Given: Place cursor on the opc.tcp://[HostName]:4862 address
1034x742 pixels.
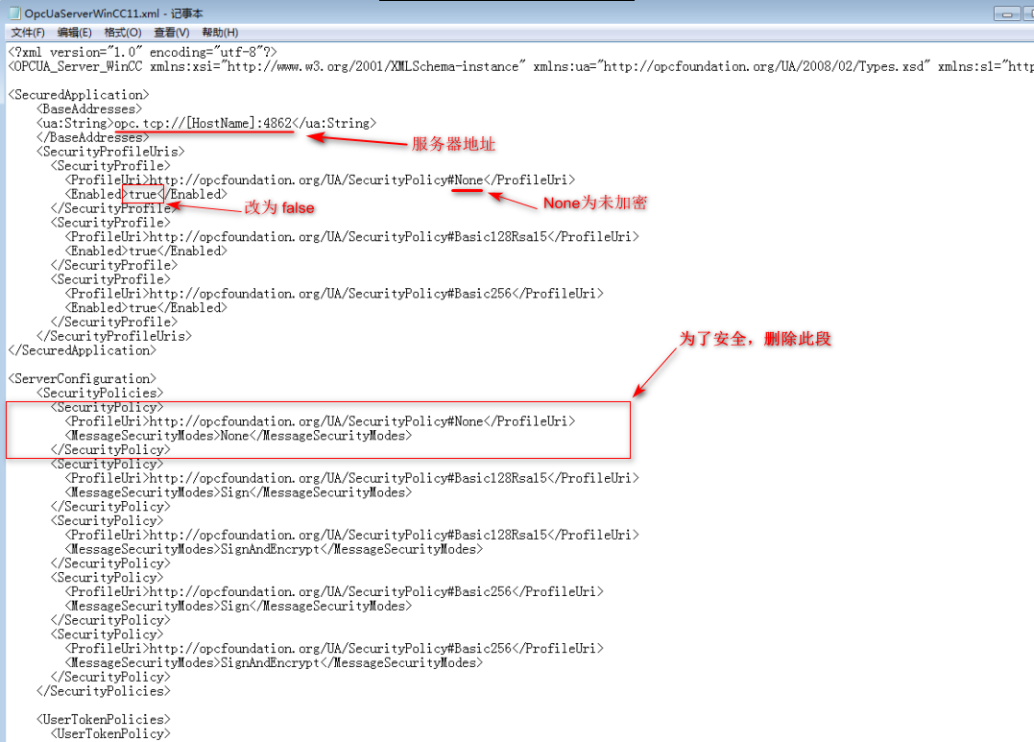Looking at the screenshot, I should tap(203, 124).
